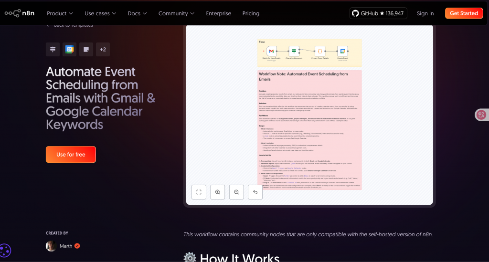The image size is (489, 262).
Task: Expand the Use cases menu
Action: coord(100,13)
